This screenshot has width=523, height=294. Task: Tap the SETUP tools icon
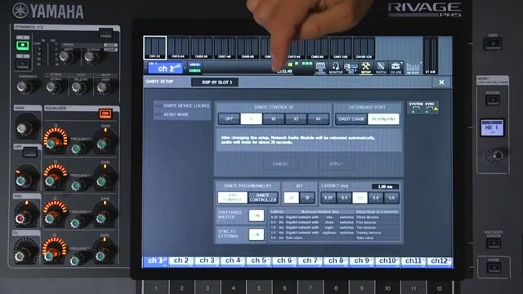[x=366, y=68]
